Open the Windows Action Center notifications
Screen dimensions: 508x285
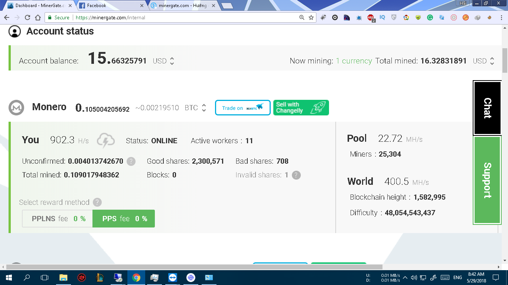pos(495,277)
